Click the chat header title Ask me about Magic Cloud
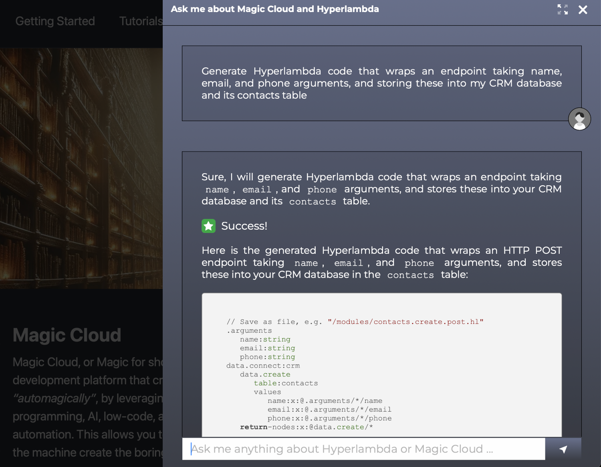The height and width of the screenshot is (467, 601). pos(275,9)
